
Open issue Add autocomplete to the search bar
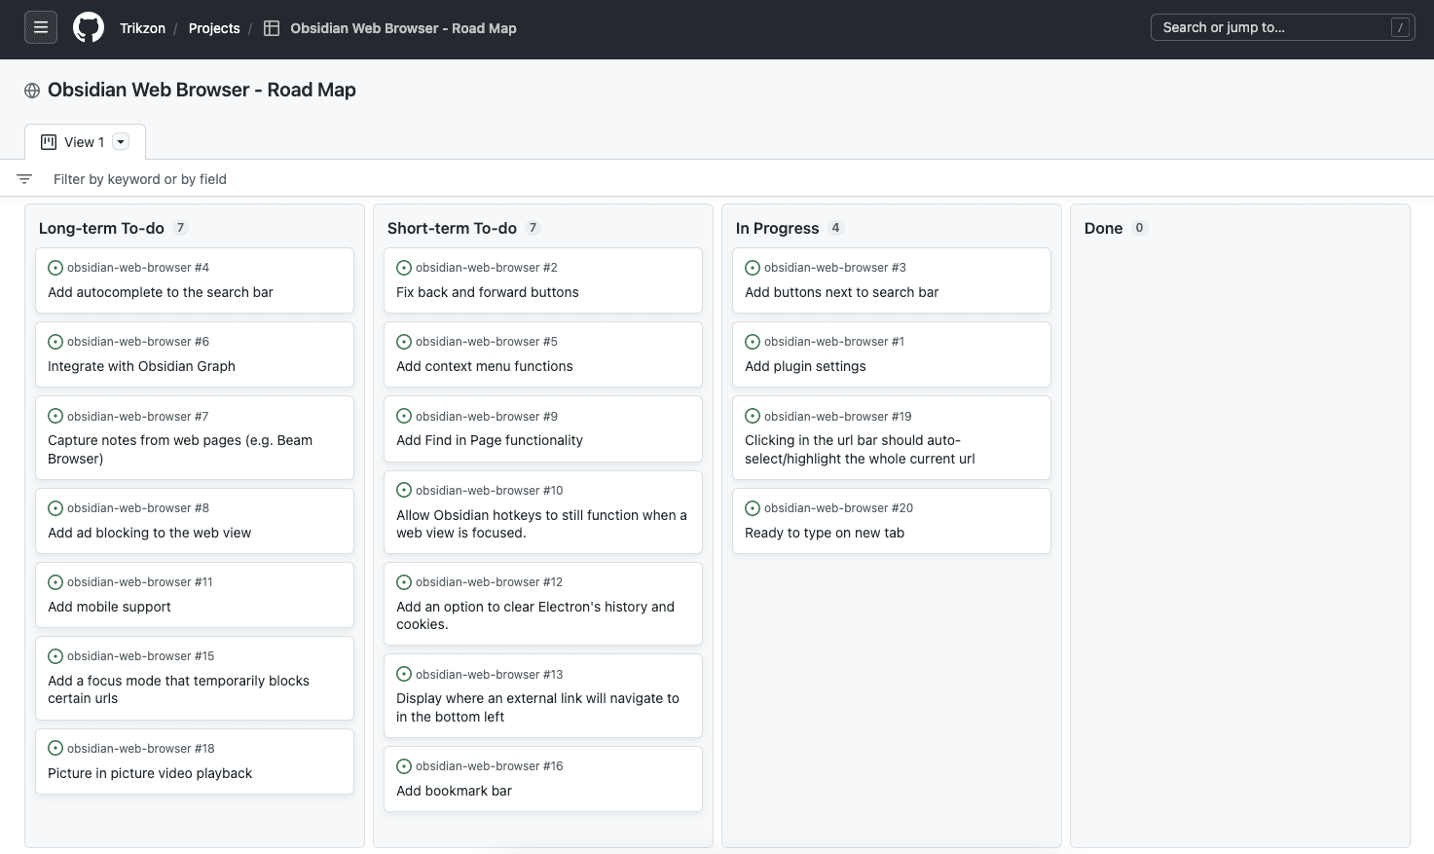(161, 292)
